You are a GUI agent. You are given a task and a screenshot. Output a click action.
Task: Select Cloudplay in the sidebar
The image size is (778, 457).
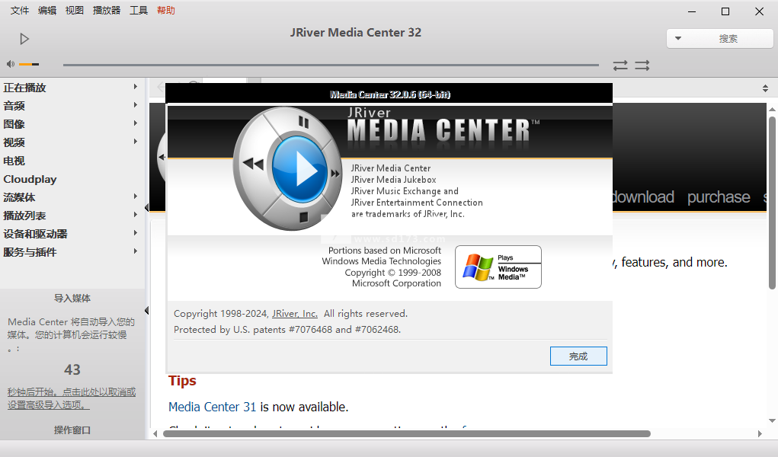click(x=30, y=179)
